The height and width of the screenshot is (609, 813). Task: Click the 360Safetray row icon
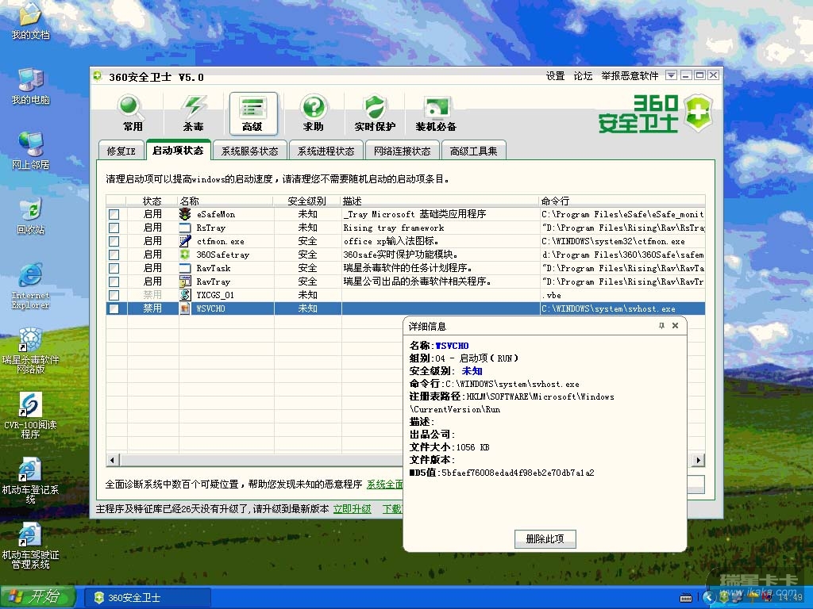185,255
